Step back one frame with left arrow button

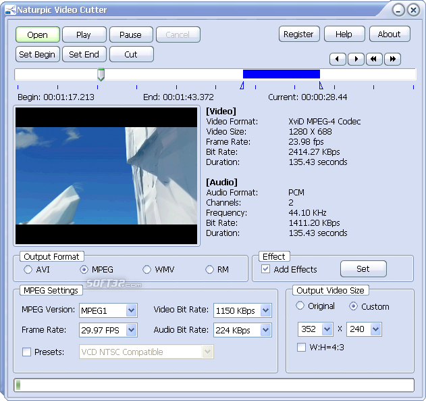coord(338,59)
